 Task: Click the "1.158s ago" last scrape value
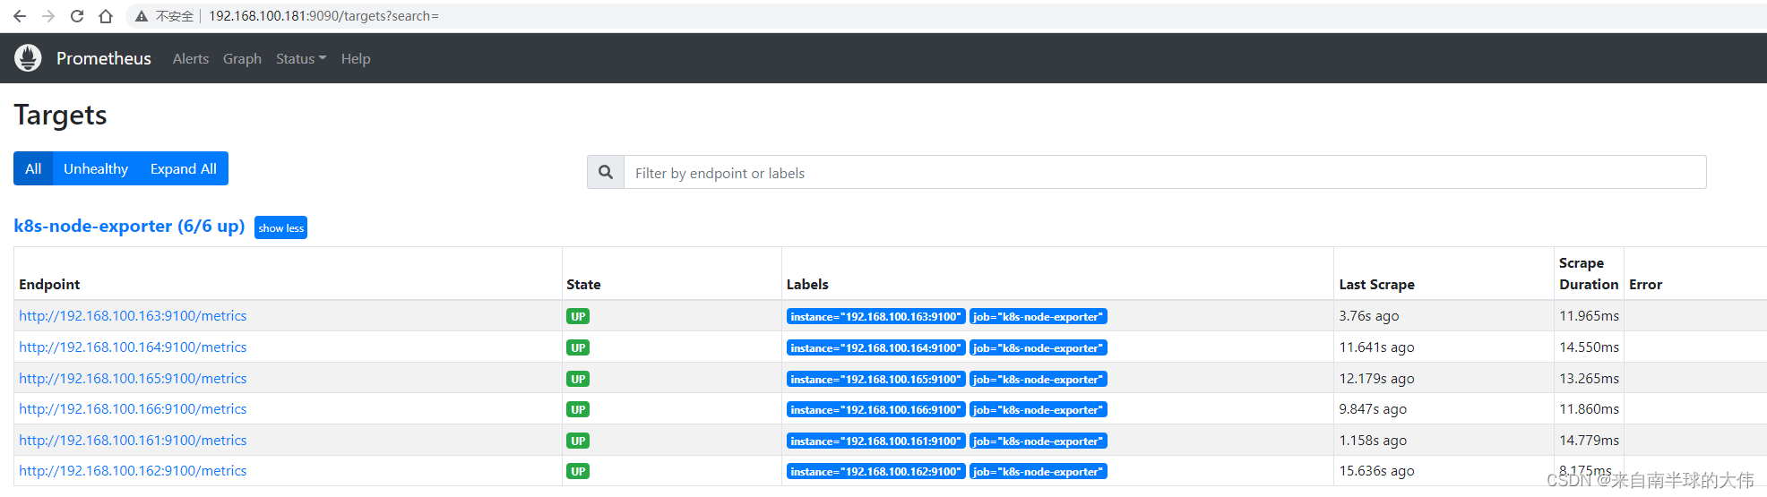click(1373, 440)
